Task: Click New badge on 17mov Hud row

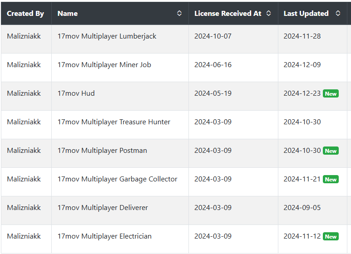Action: coord(331,94)
